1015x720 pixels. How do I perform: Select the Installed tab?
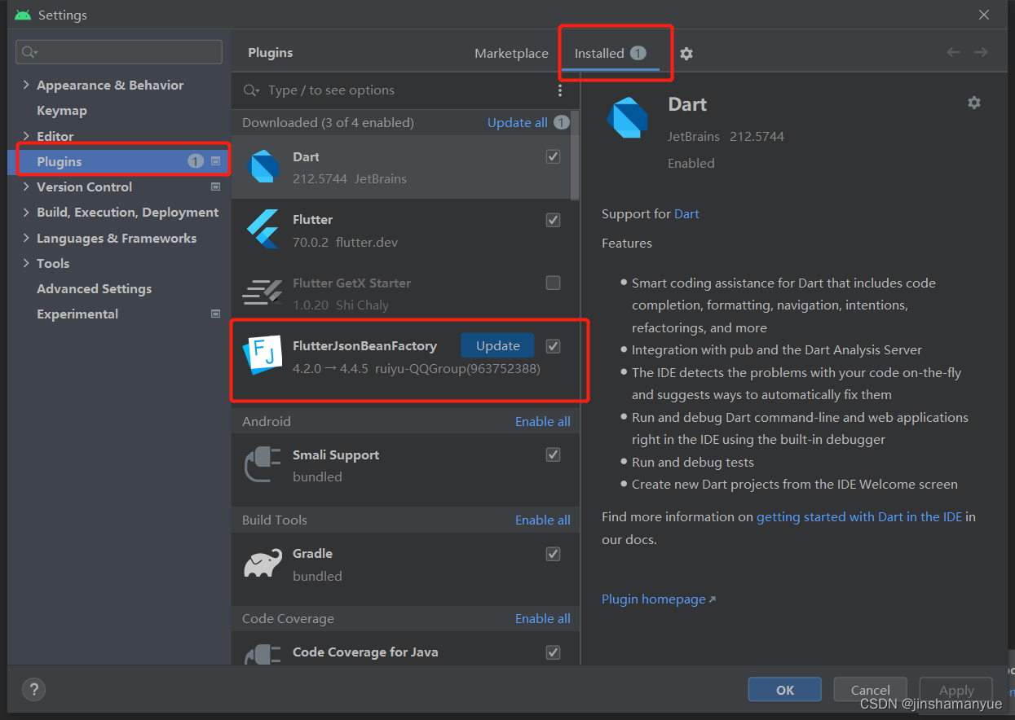[610, 53]
